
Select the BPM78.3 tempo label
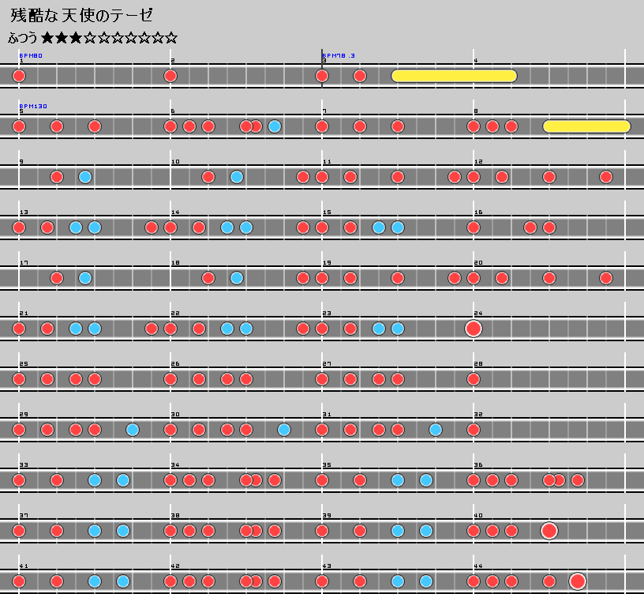[x=339, y=55]
